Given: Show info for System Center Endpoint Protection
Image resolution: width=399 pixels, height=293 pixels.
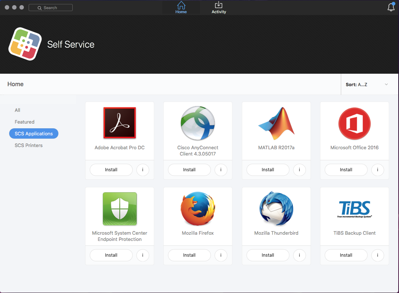Looking at the screenshot, I should [x=143, y=255].
